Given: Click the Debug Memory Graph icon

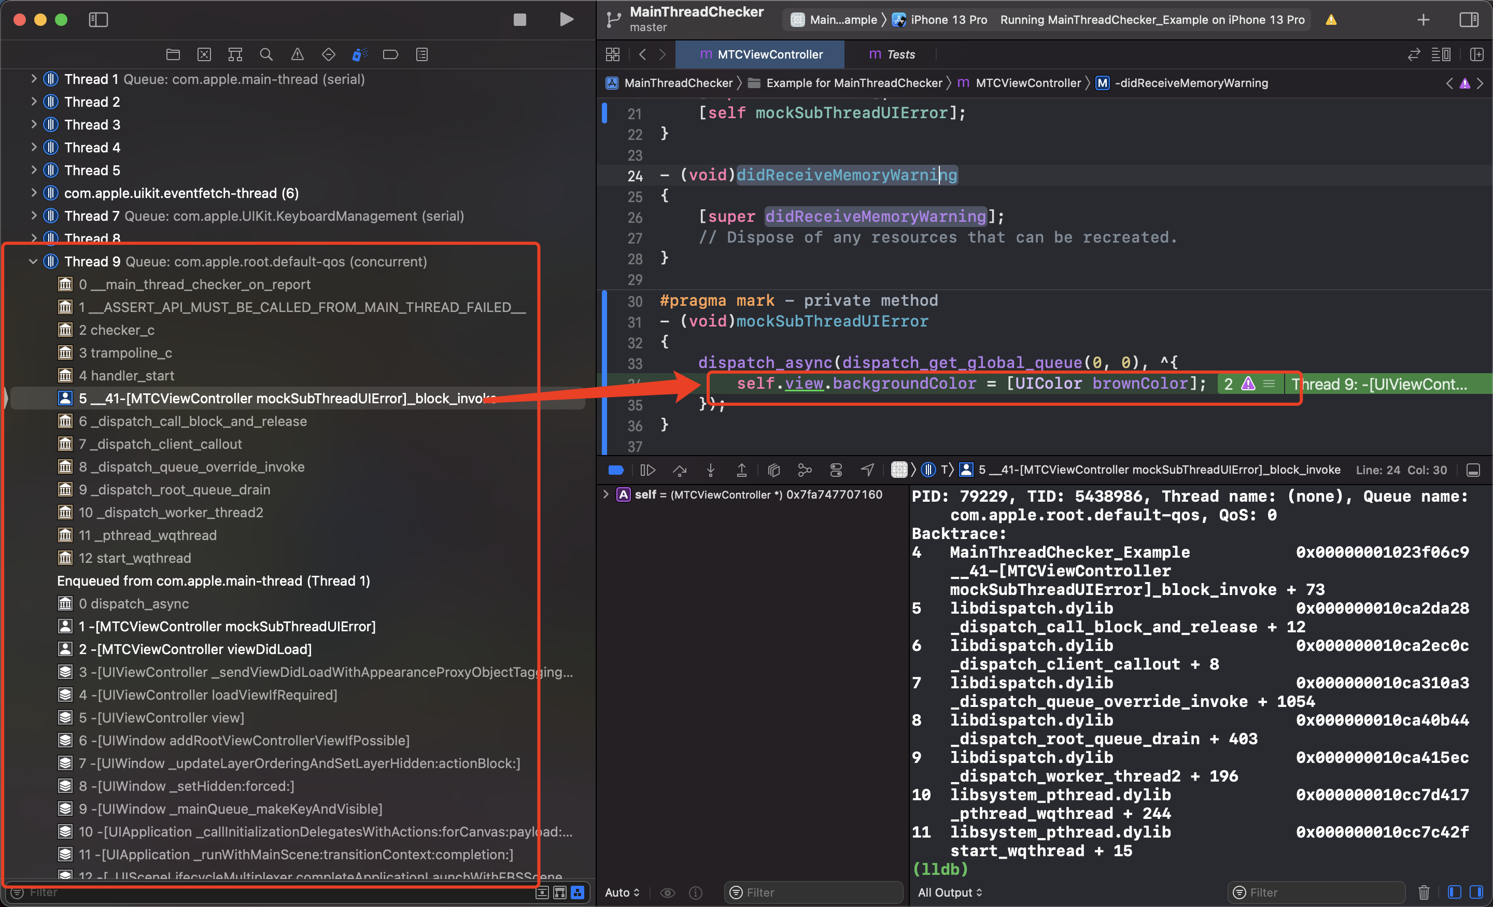Looking at the screenshot, I should (x=805, y=470).
